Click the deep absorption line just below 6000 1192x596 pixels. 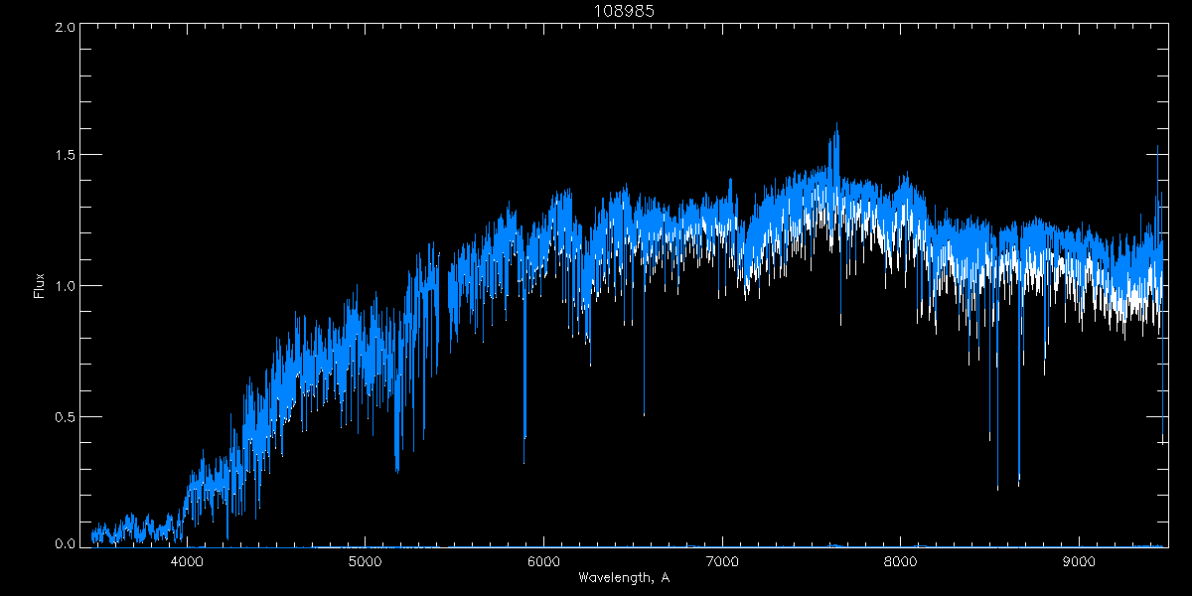coord(524,437)
